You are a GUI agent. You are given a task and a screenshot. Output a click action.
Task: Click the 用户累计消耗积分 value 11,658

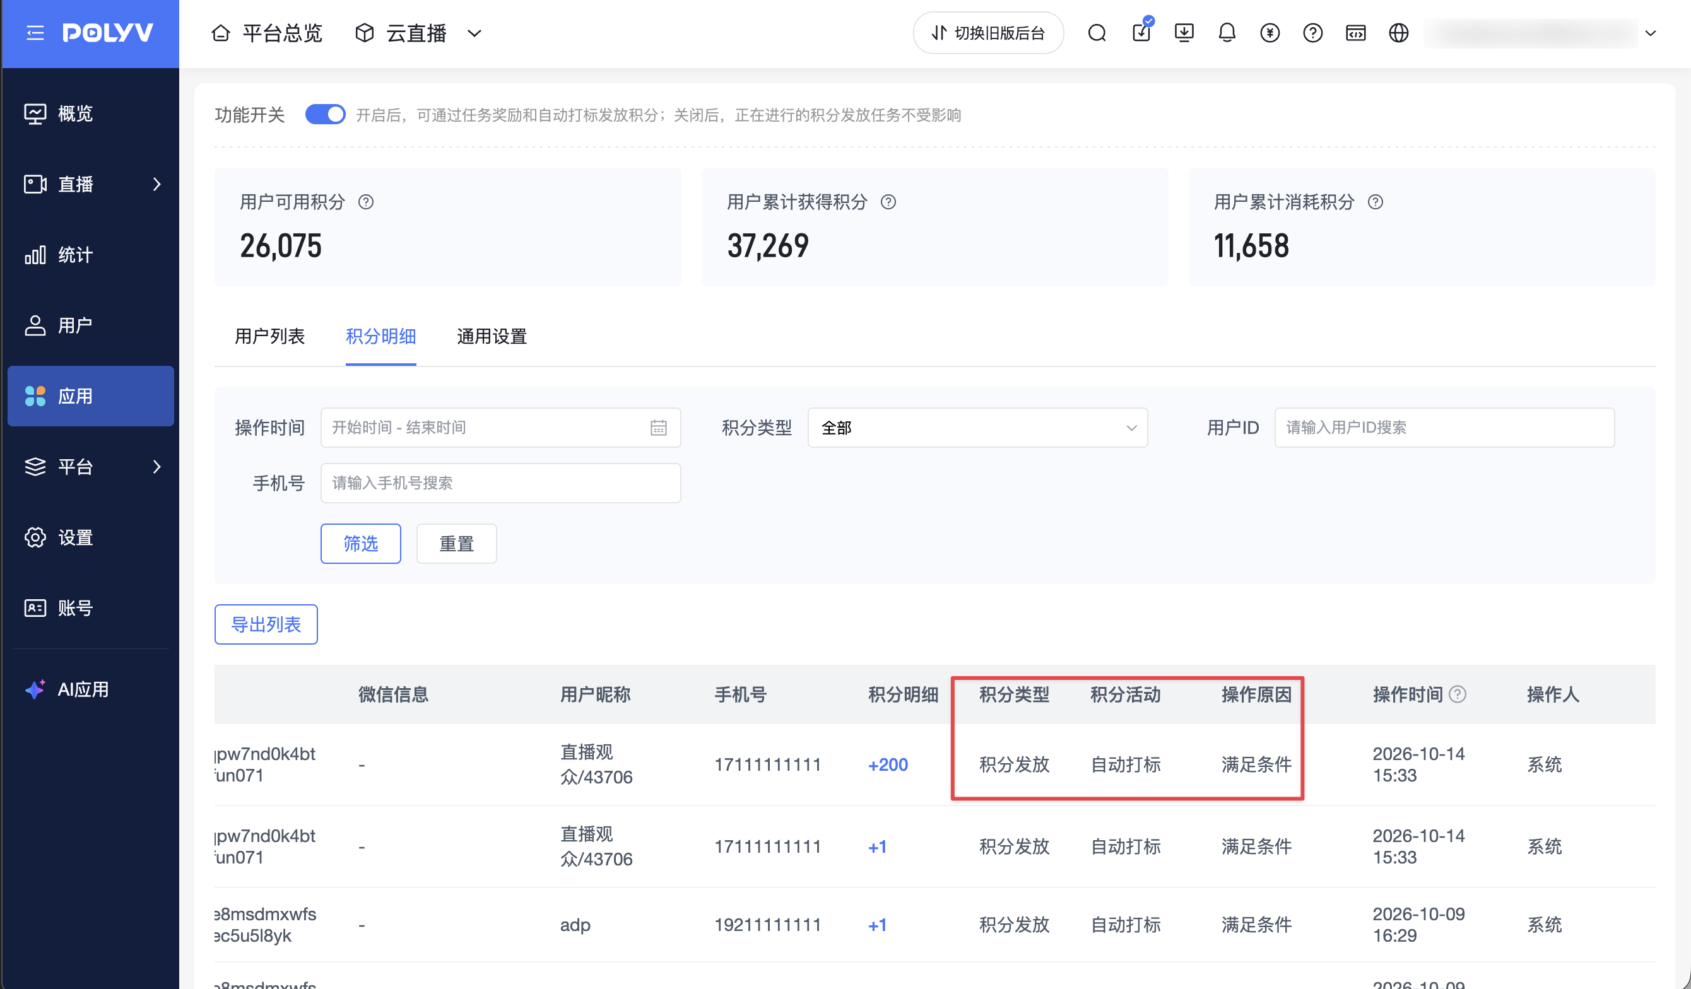coord(1251,245)
